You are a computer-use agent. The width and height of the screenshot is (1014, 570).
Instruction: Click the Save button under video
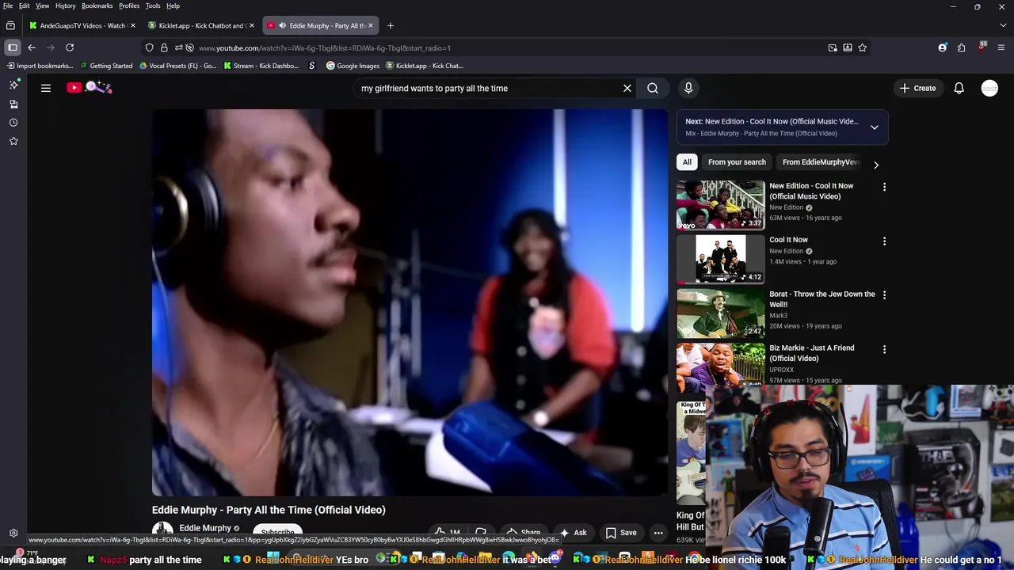tap(620, 533)
